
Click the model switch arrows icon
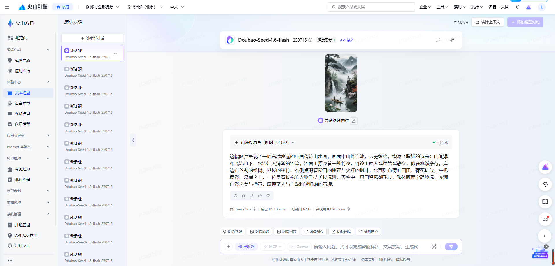click(438, 40)
